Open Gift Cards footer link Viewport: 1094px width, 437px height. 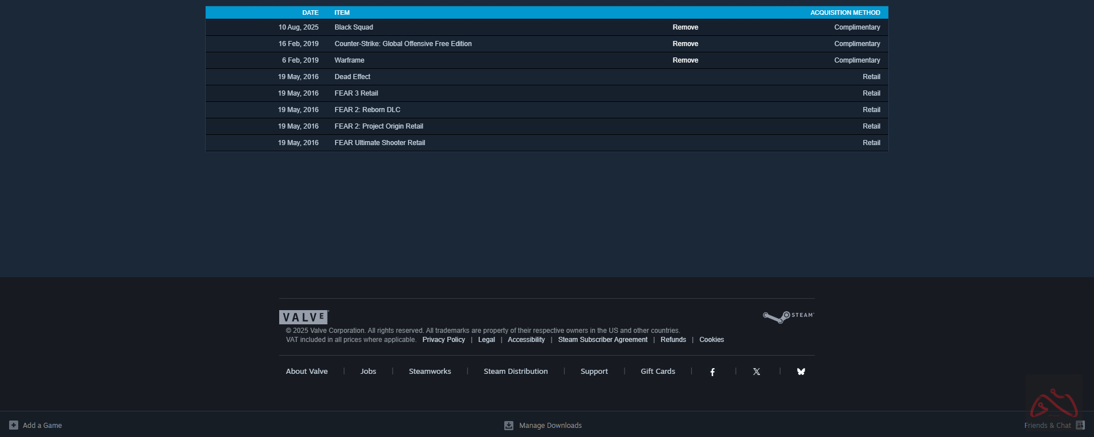[658, 372]
